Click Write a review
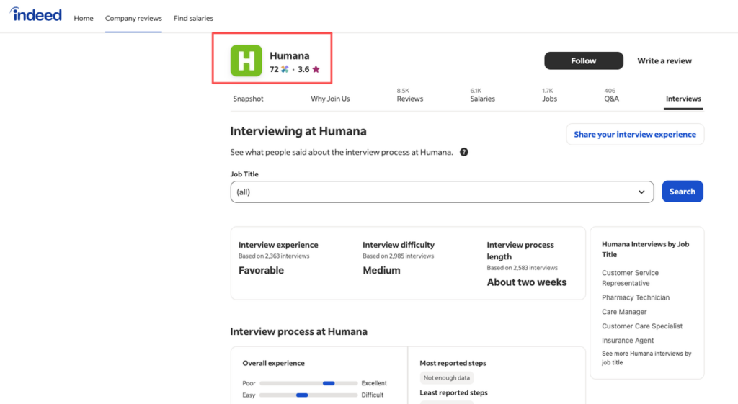The width and height of the screenshot is (738, 404). click(664, 60)
